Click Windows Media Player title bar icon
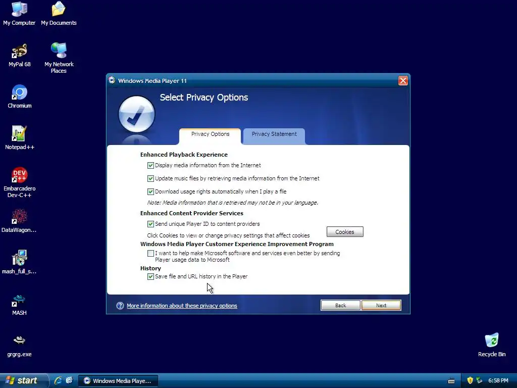The height and width of the screenshot is (388, 517). pos(112,80)
